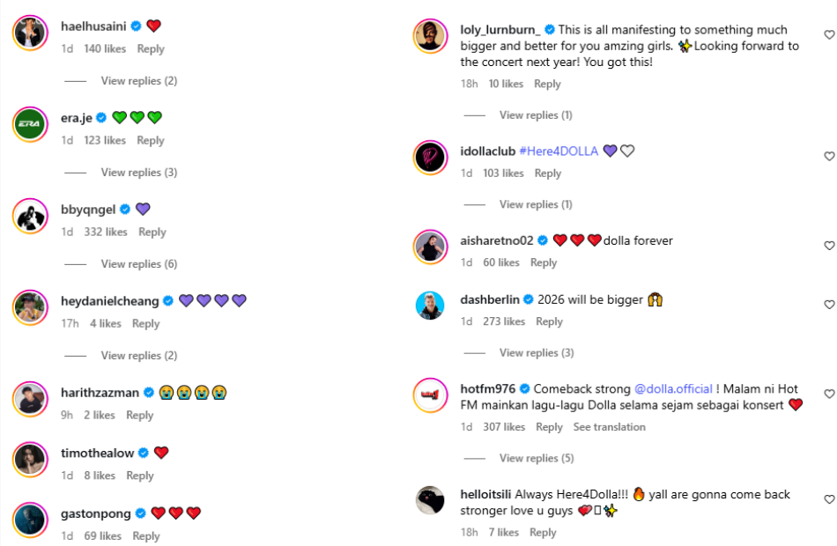This screenshot has height=546, width=837.
Task: Open the #Here4DOLLA hashtag link
Action: pyautogui.click(x=559, y=151)
